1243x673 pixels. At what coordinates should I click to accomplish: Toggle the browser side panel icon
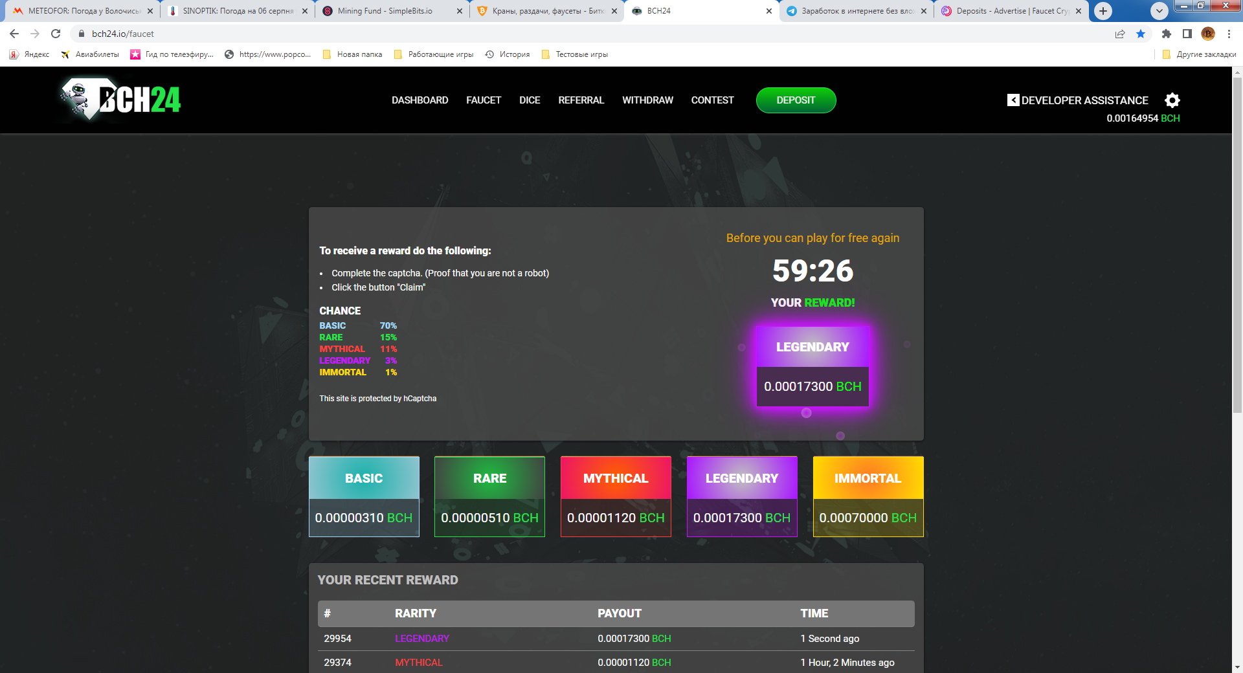pos(1187,34)
